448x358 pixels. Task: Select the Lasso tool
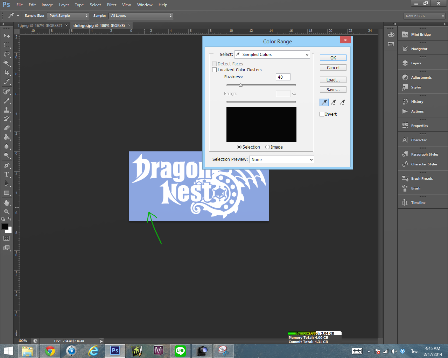[x=7, y=54]
